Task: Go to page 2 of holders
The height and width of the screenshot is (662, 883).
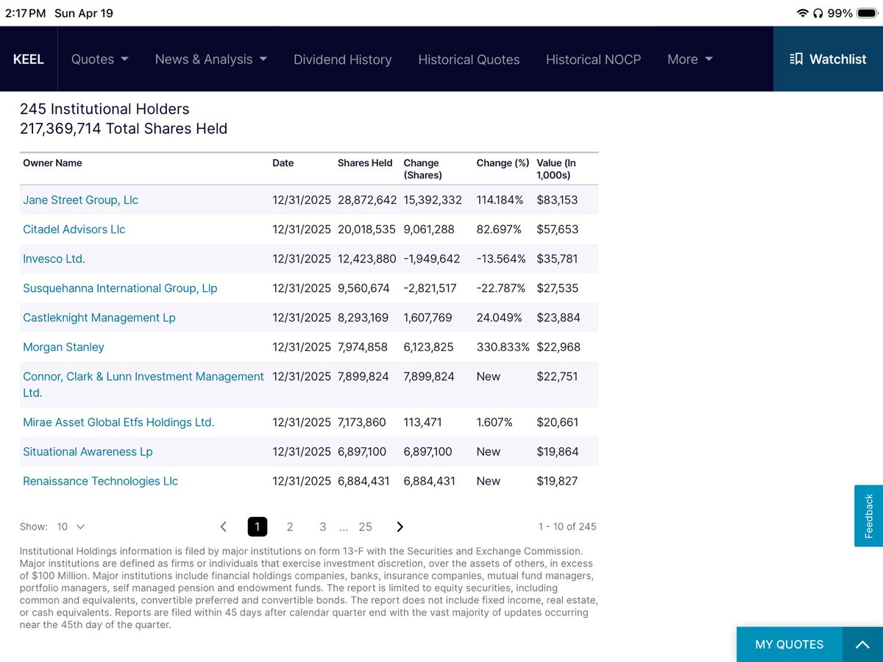Action: pos(290,527)
